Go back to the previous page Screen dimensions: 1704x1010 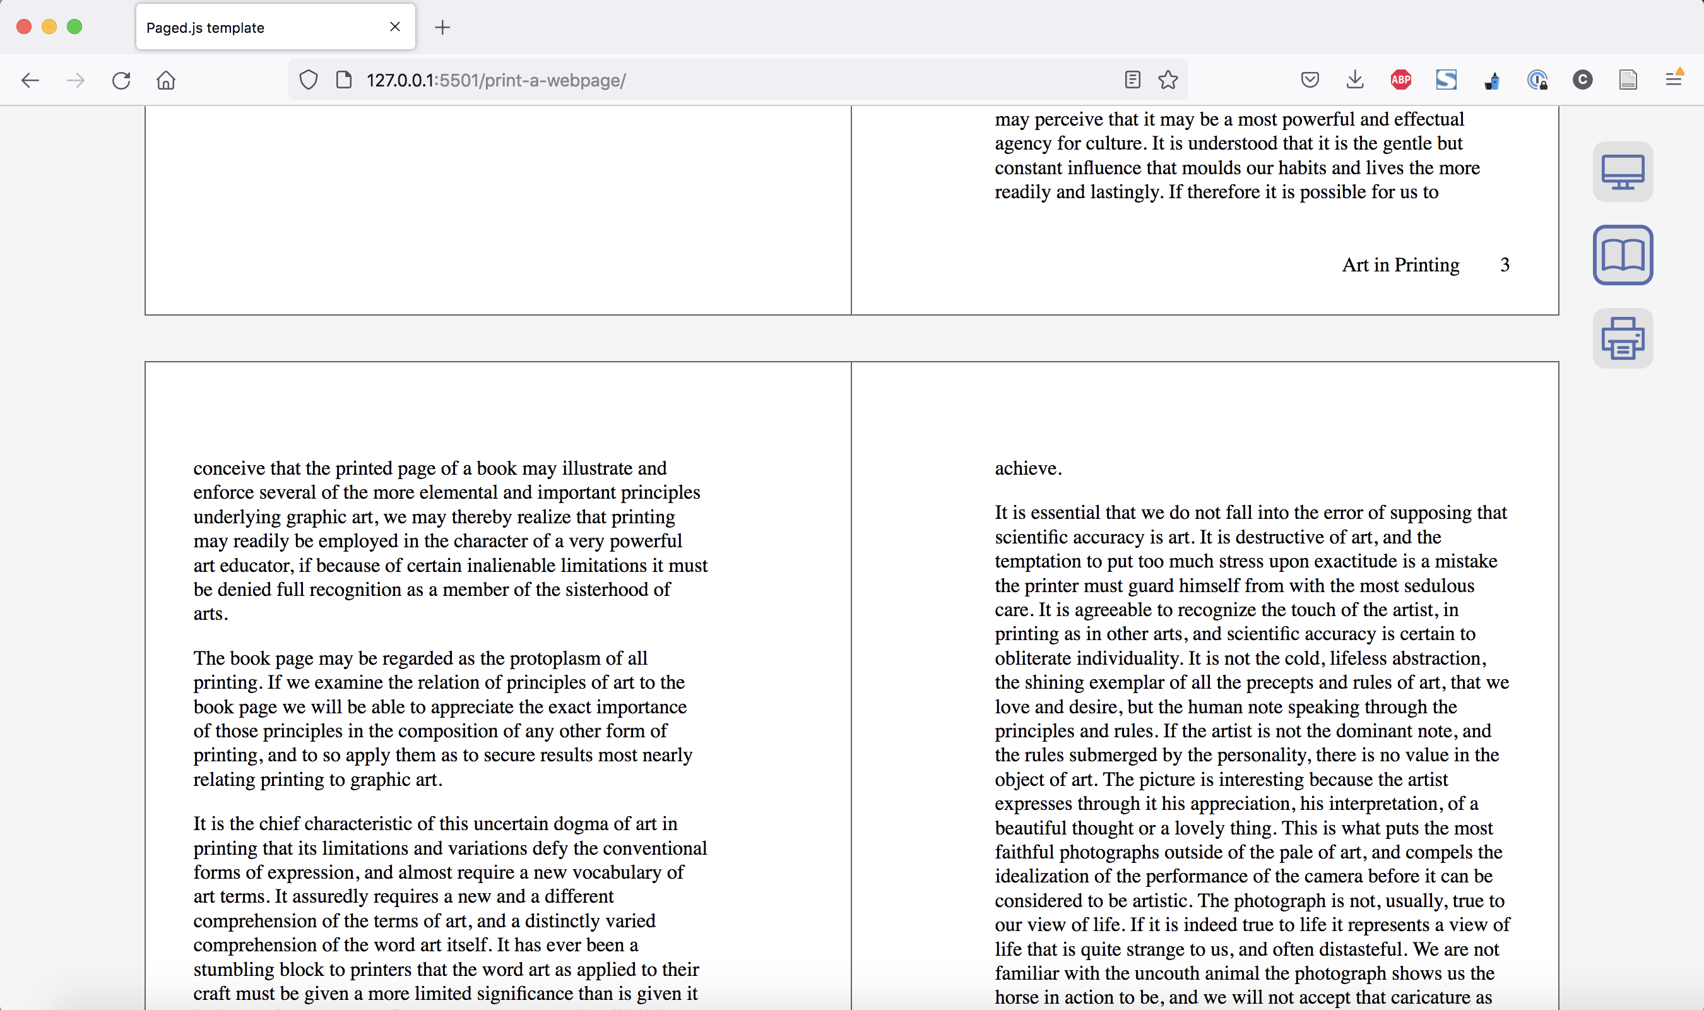click(x=30, y=80)
